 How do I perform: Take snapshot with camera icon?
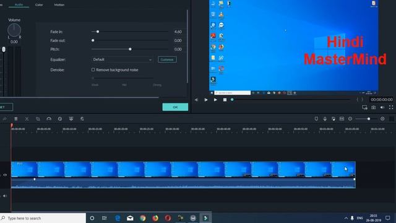(x=373, y=107)
